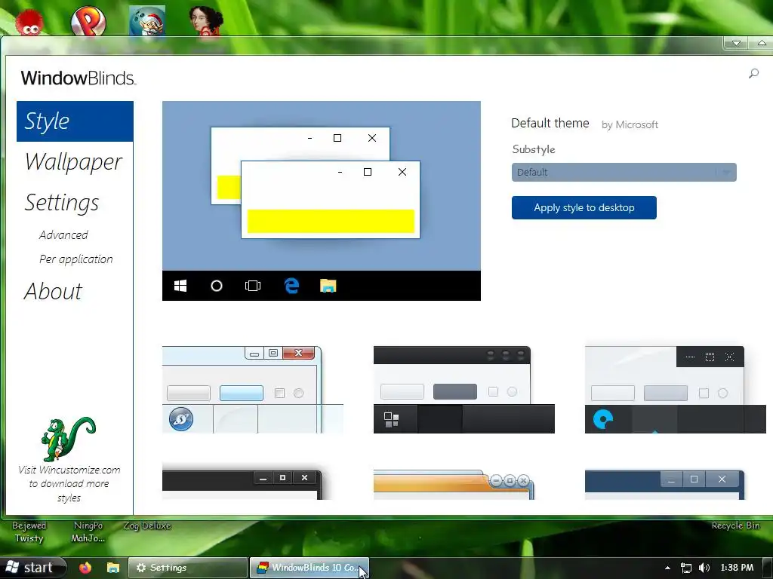Click the up arrow button on window title bar

(x=762, y=43)
